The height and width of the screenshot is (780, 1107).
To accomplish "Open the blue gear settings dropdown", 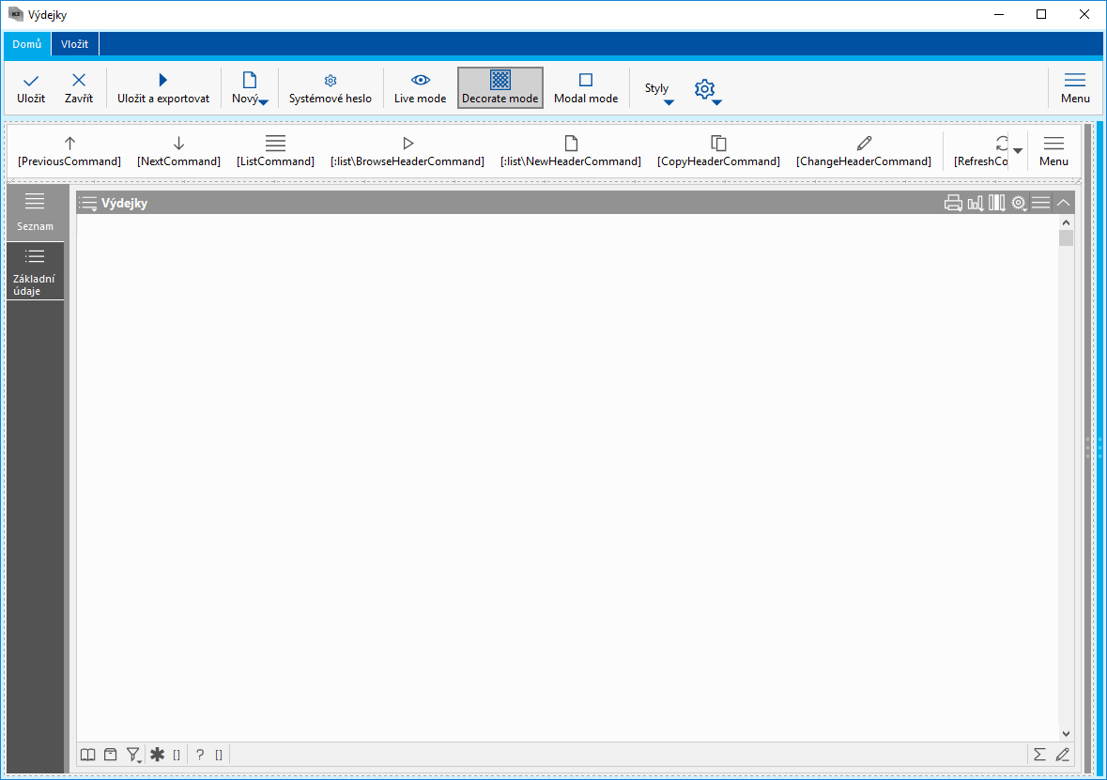I will (x=707, y=90).
